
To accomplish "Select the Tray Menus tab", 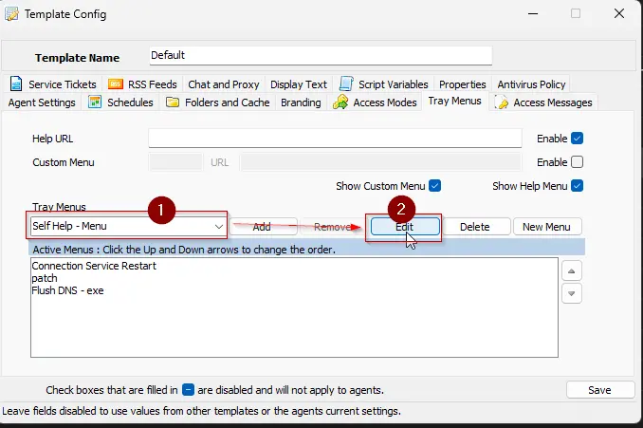I will point(455,101).
